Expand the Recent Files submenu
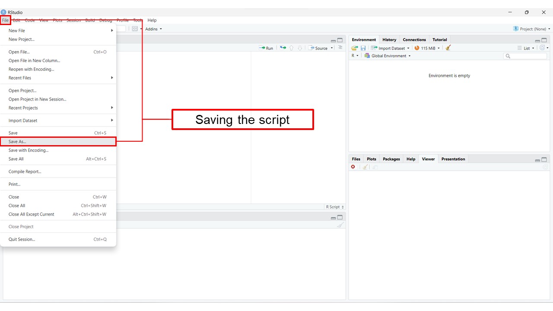 (x=58, y=78)
